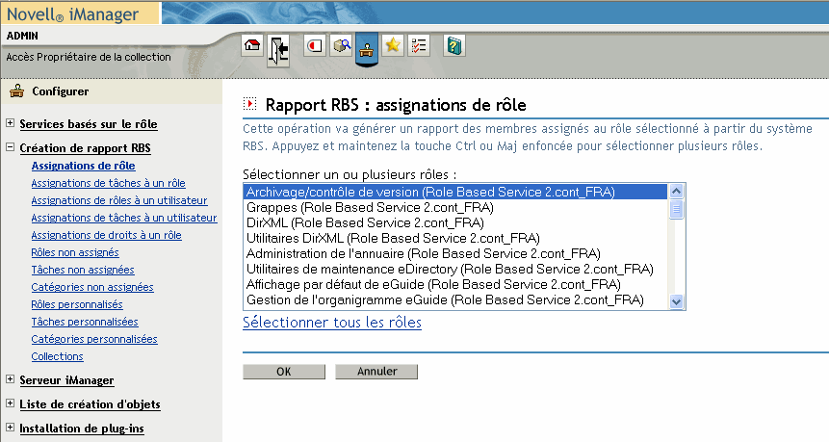Click the red arrow icon beside Rapport RBS title

point(249,104)
